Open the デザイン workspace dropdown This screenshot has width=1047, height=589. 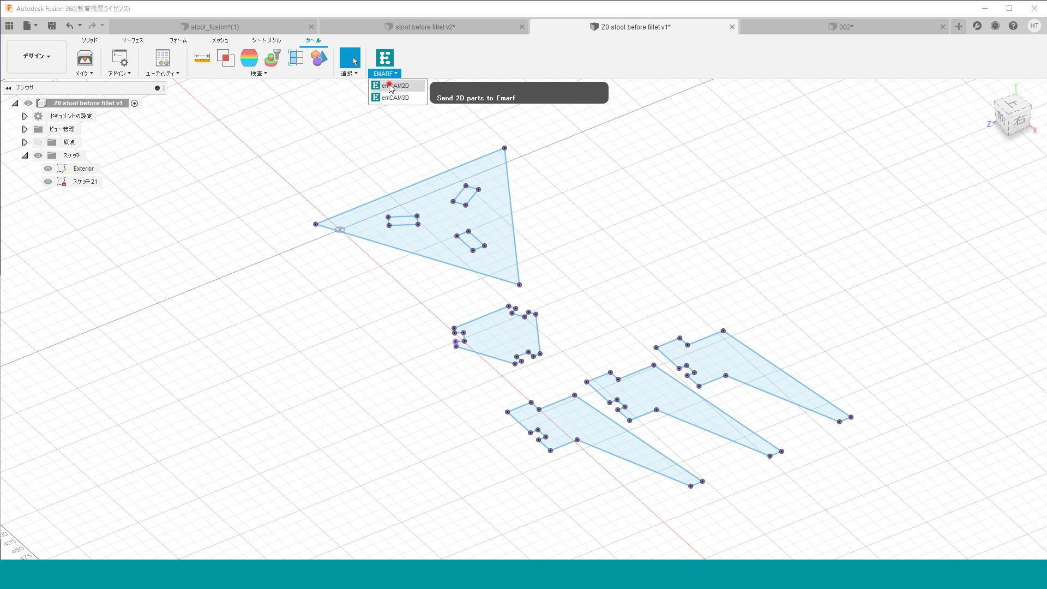tap(37, 56)
